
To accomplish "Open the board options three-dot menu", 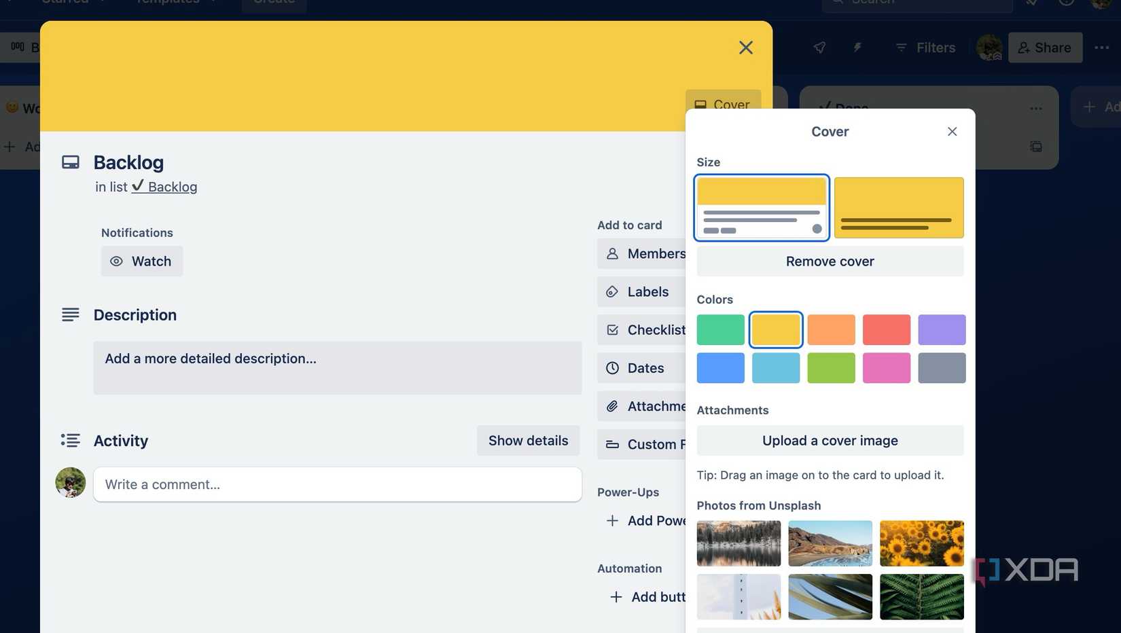I will tap(1102, 47).
